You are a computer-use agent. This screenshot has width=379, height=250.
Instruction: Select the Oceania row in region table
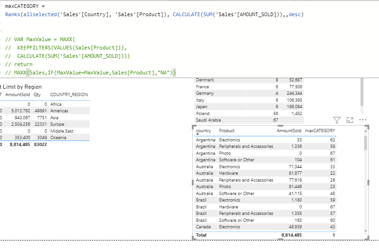(x=45, y=138)
